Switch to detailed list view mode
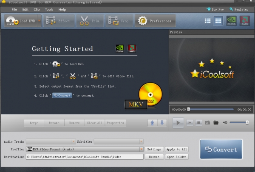The width and height of the screenshot is (255, 172). (x=218, y=21)
